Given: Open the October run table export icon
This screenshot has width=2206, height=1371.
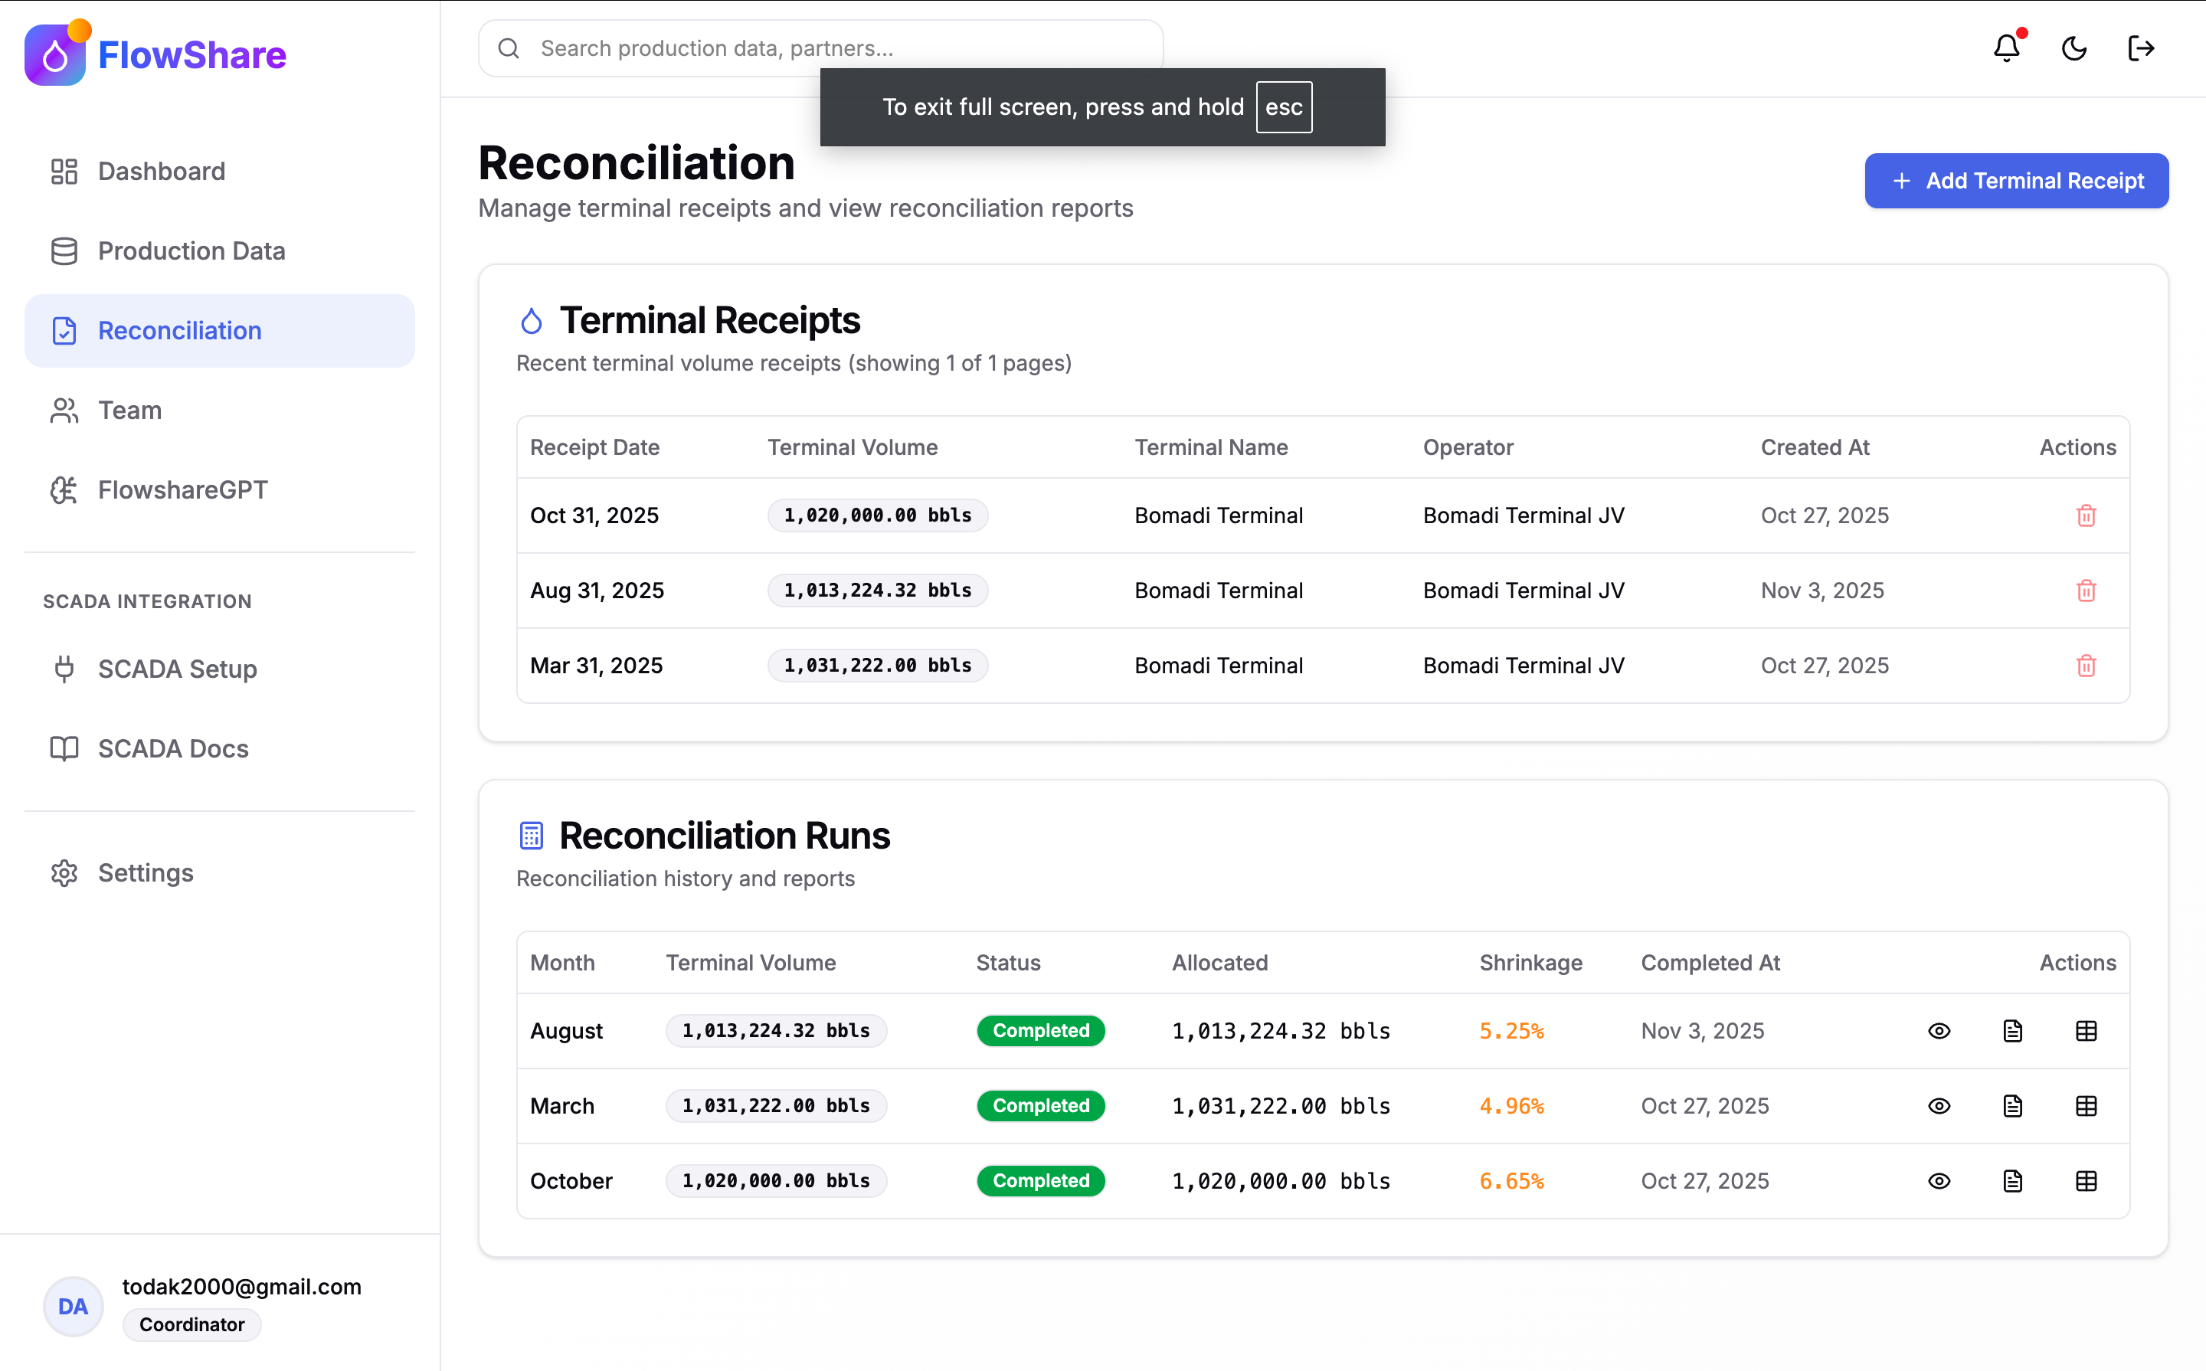Looking at the screenshot, I should (x=2086, y=1182).
